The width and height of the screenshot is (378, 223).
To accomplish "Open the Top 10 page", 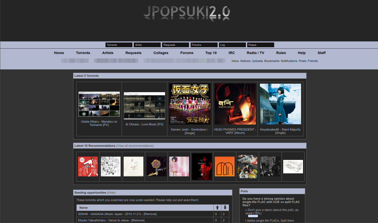I will tap(211, 53).
